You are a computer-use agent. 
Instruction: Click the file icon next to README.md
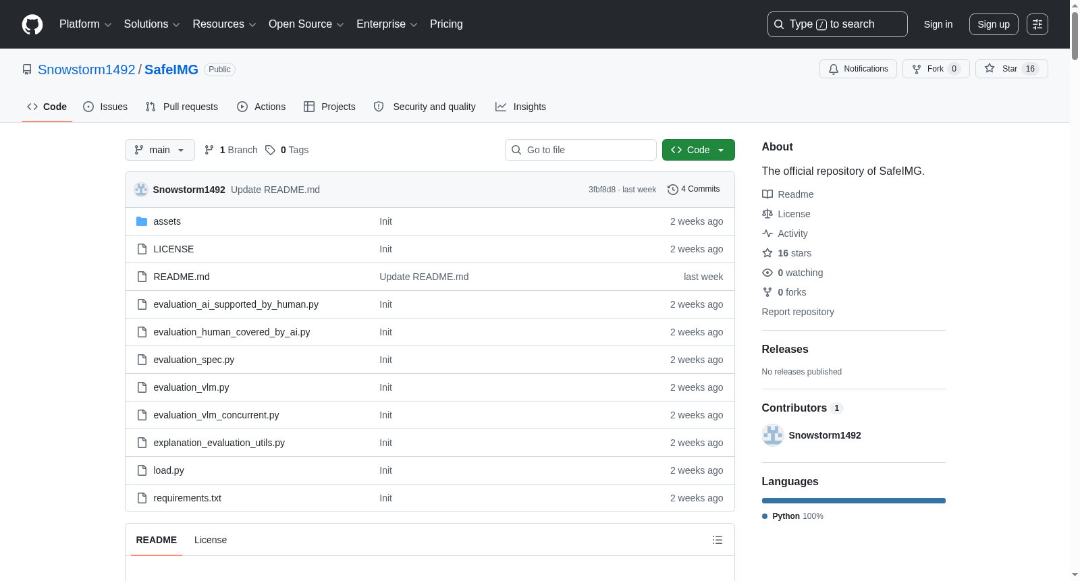coord(142,277)
